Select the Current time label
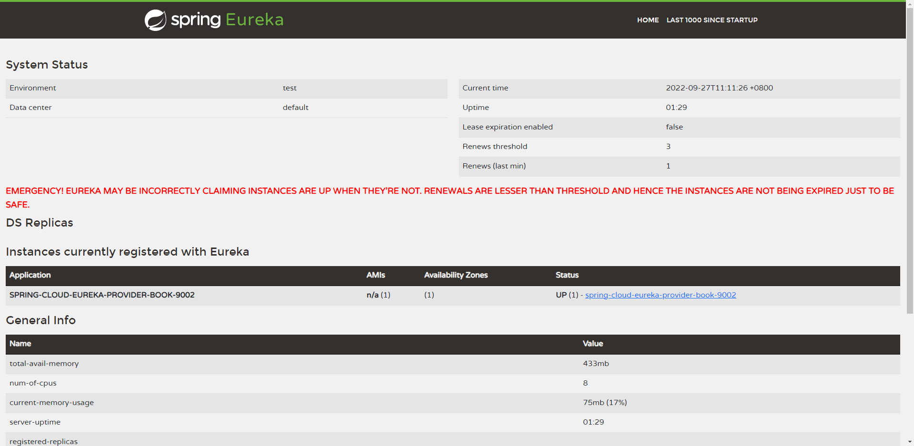The height and width of the screenshot is (446, 914). tap(485, 88)
